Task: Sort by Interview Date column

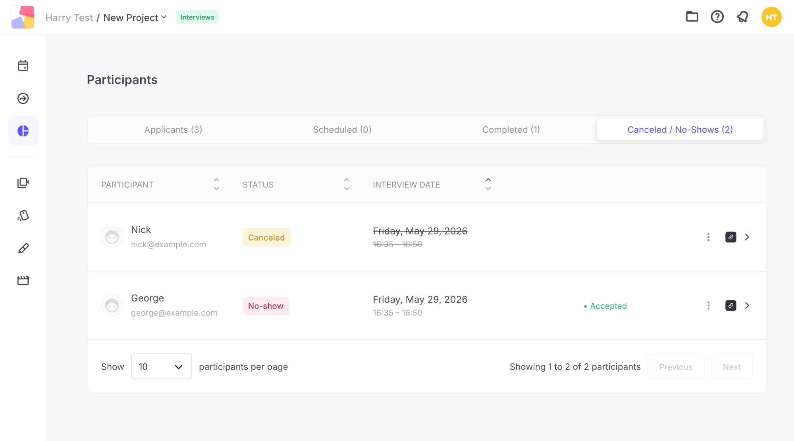Action: point(488,184)
